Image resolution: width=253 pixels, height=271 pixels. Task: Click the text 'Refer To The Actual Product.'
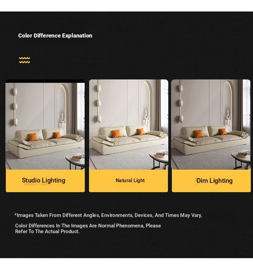(x=47, y=231)
